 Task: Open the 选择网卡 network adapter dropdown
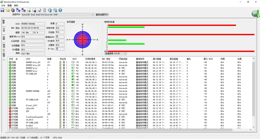tap(58, 15)
